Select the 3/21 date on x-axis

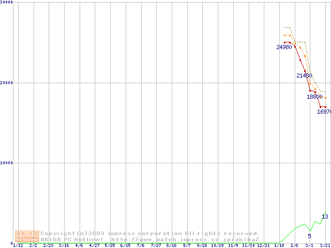(x=325, y=246)
